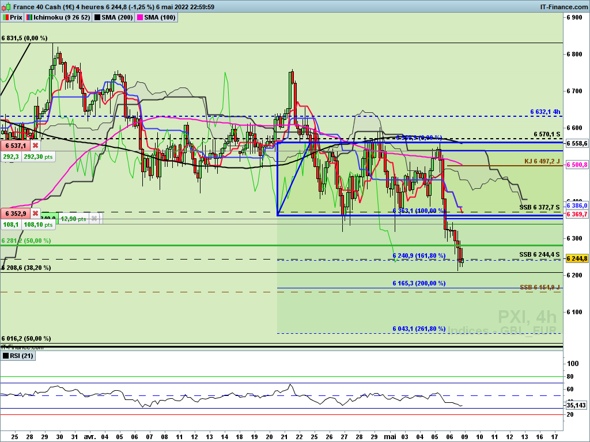Click the pink 6 500,8 axis tag
This screenshot has height=442, width=590.
[x=576, y=165]
